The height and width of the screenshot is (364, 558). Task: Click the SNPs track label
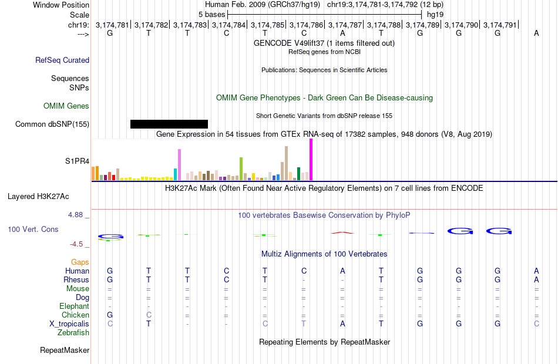[79, 87]
